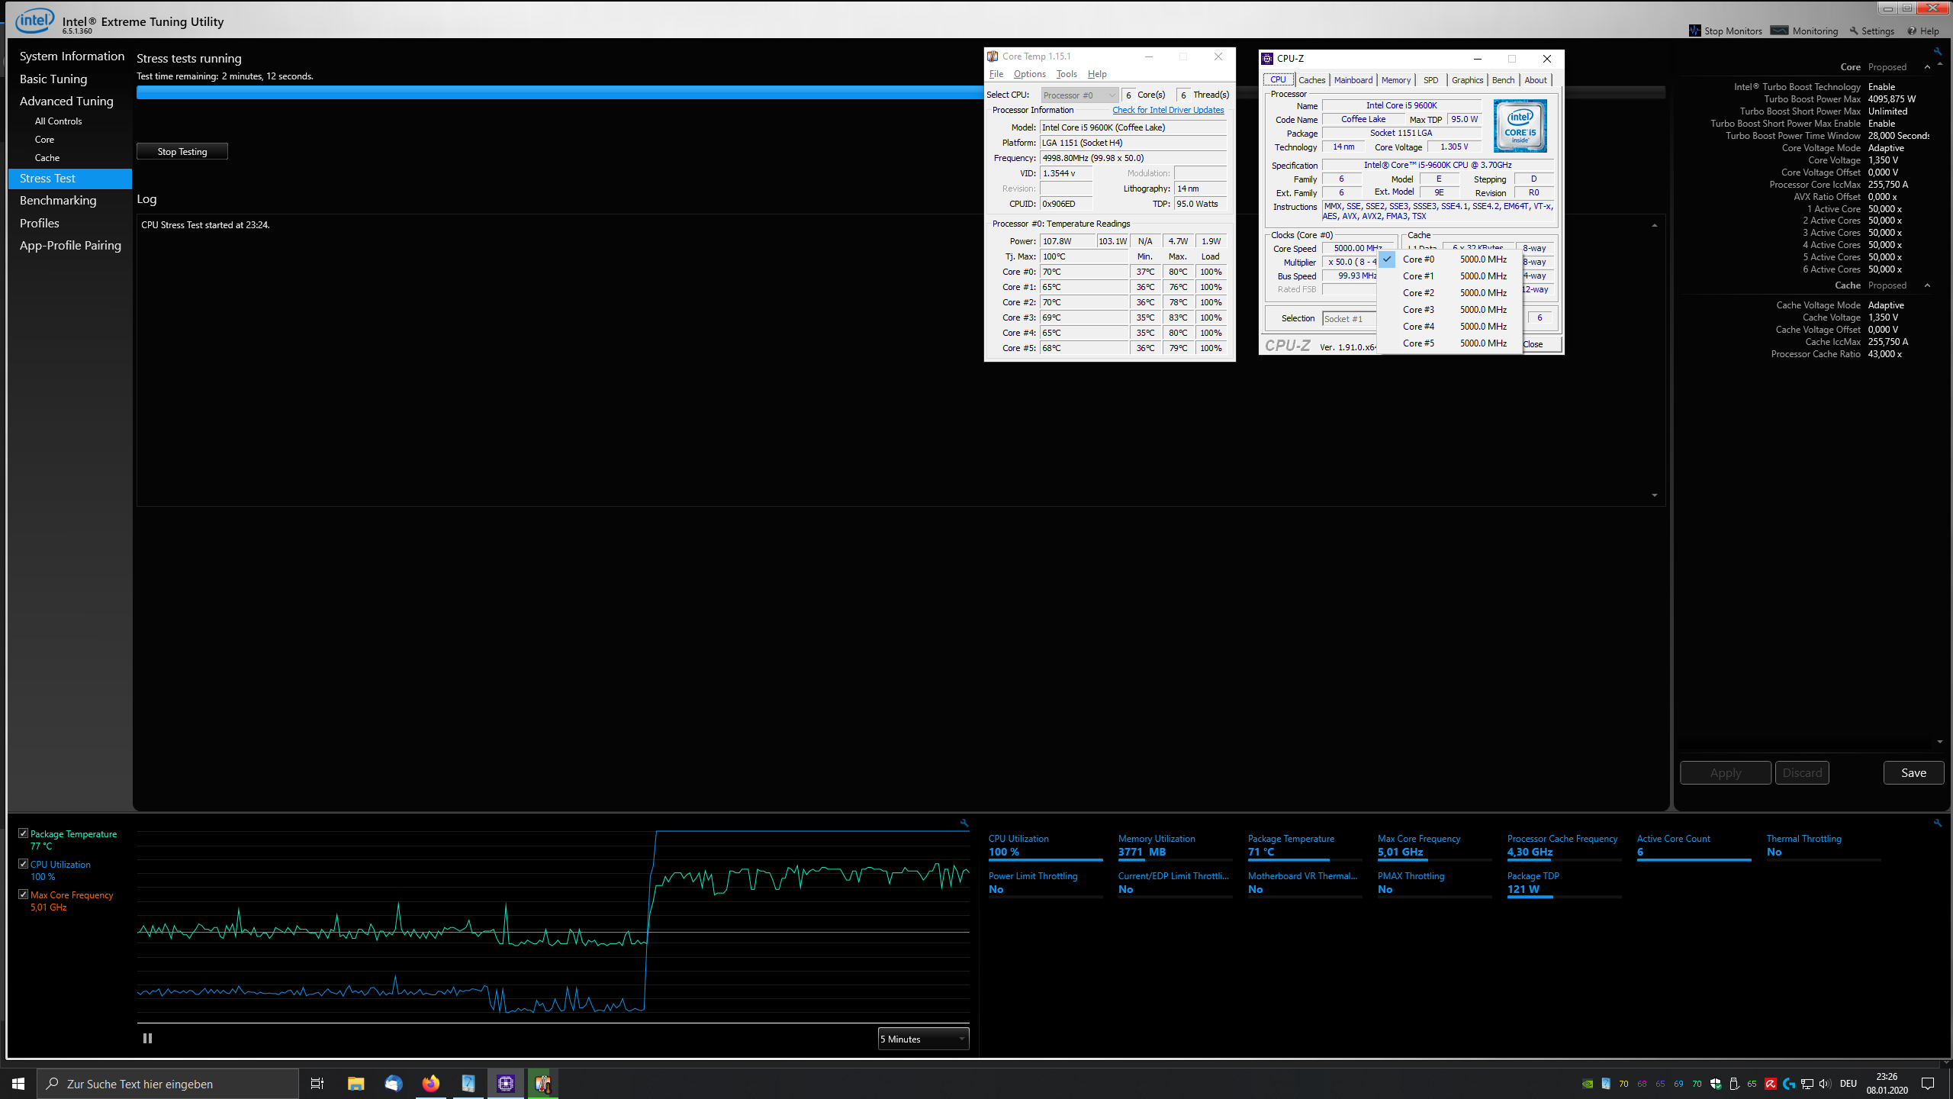Switch to the Mainboard tab in CPU-Z
The width and height of the screenshot is (1953, 1099).
click(x=1353, y=80)
